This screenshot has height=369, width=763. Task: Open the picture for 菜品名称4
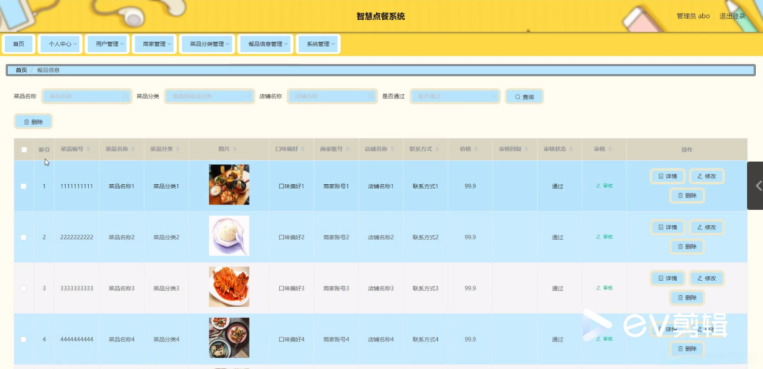229,338
